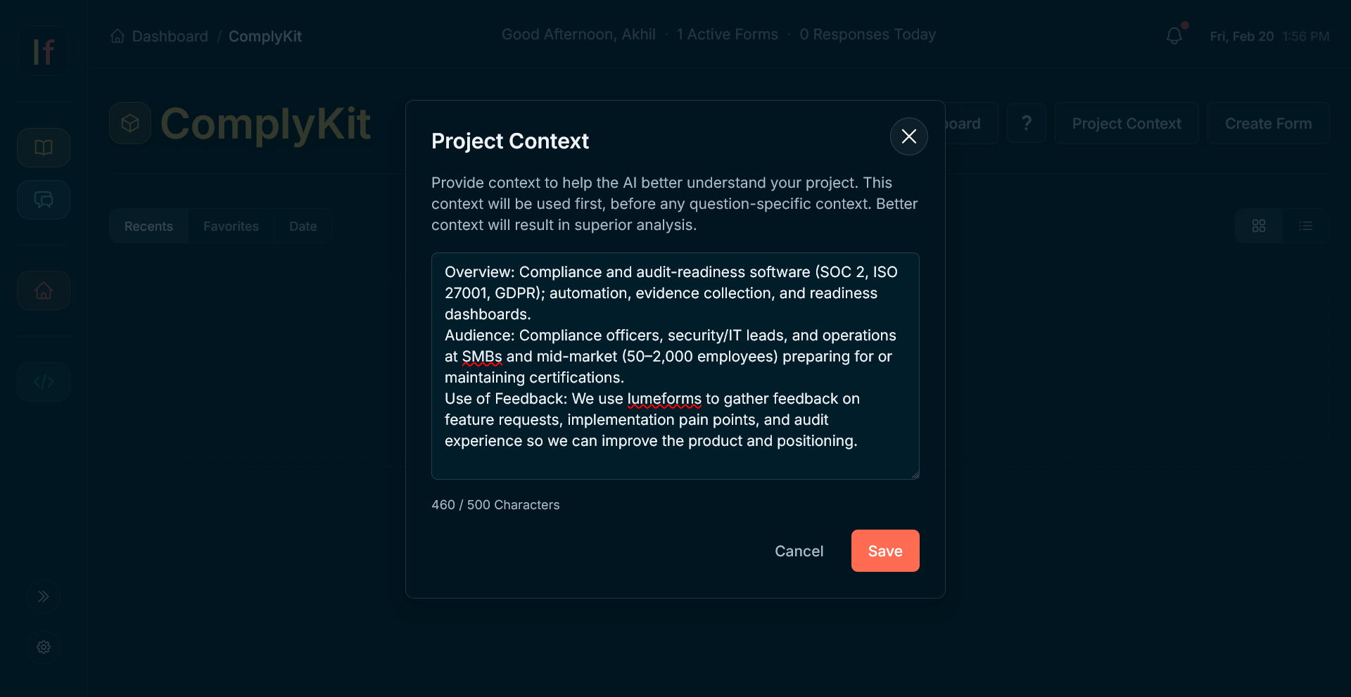Image resolution: width=1351 pixels, height=697 pixels.
Task: Select the chat feedback icon in sidebar
Action: pos(43,199)
